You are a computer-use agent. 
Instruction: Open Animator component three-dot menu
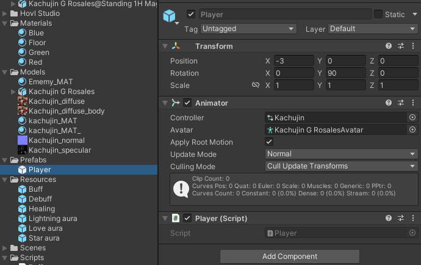click(413, 103)
